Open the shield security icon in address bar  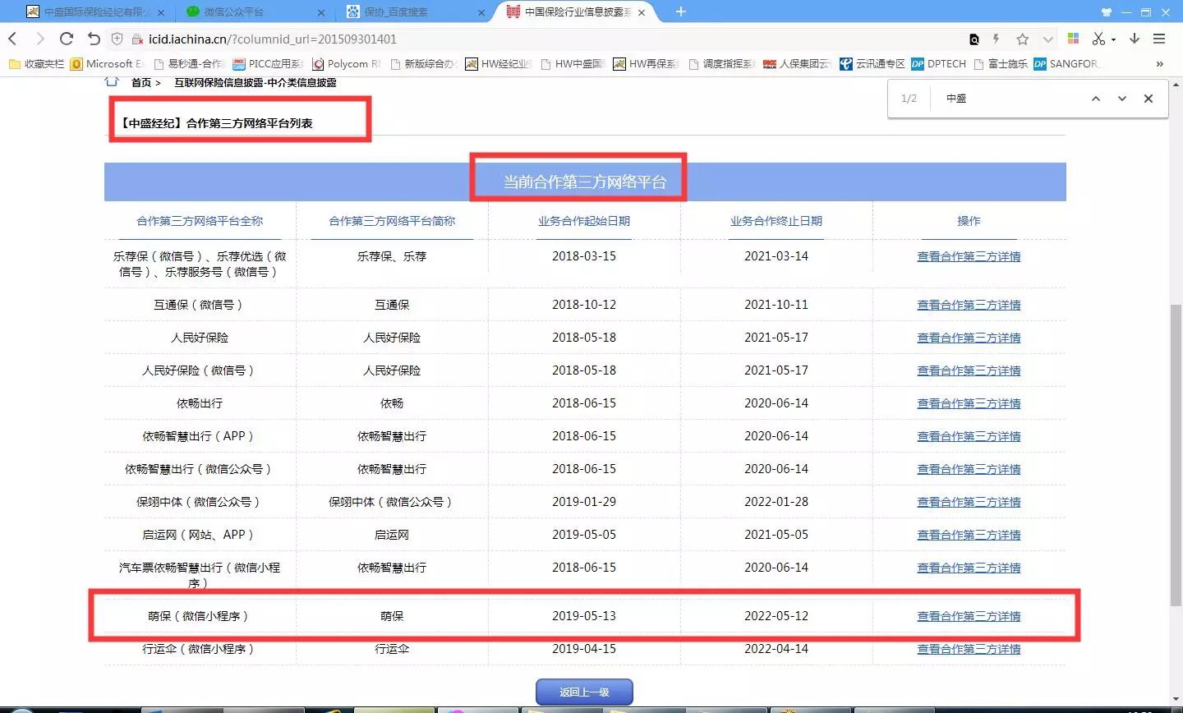tap(117, 39)
